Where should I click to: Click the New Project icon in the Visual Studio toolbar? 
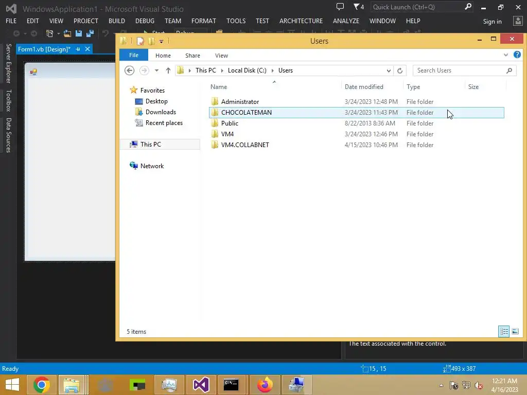click(50, 33)
